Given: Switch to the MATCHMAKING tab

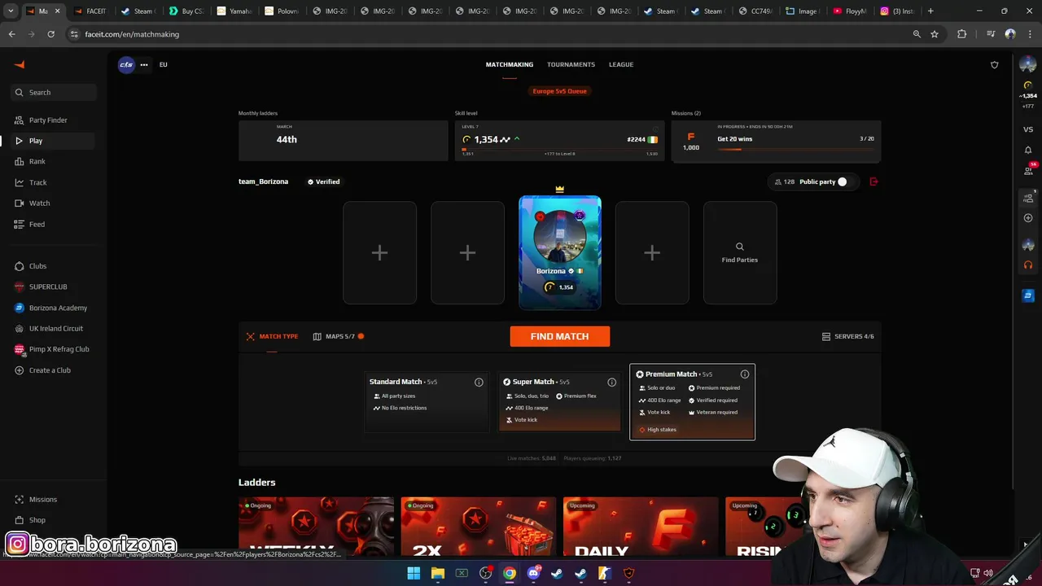Looking at the screenshot, I should (510, 64).
